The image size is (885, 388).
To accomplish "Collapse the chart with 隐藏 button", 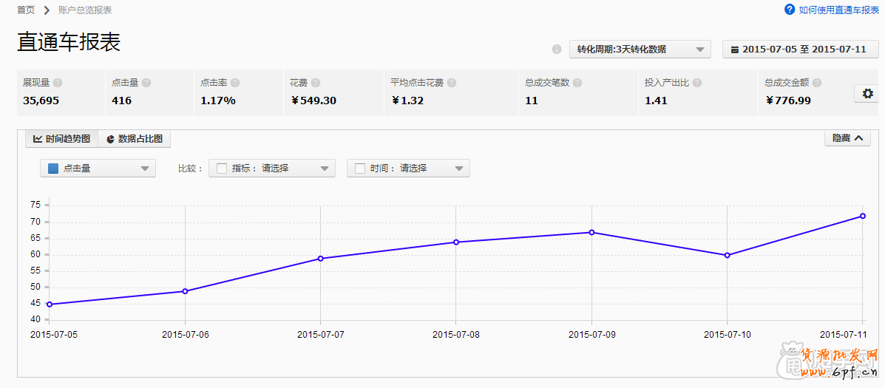I will coord(847,138).
